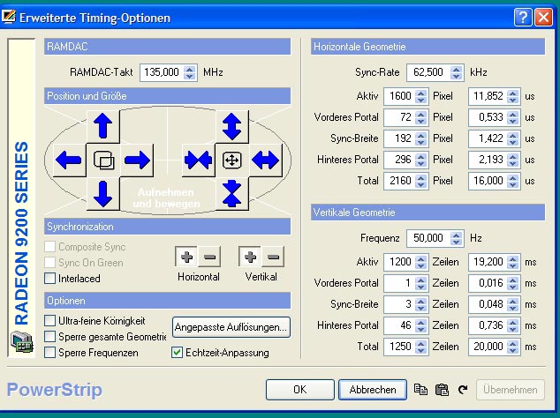Click the Abbrechen button
The height and width of the screenshot is (418, 560).
pos(372,389)
